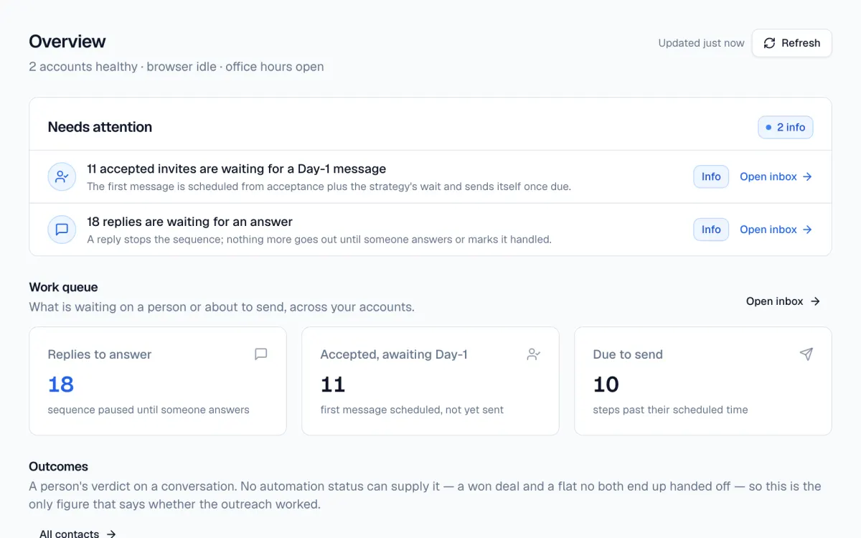Click the Outcomes heading
This screenshot has height=538, width=861.
[x=59, y=466]
